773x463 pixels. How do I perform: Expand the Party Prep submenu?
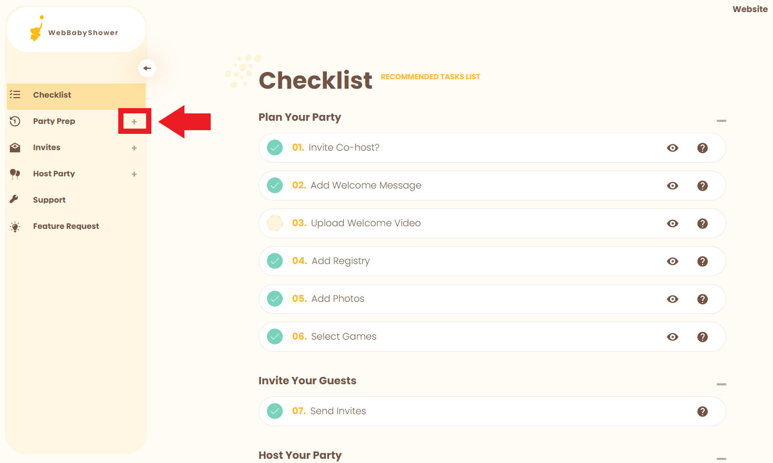point(135,122)
